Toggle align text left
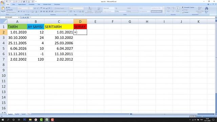217x122 pixels. [41, 12]
